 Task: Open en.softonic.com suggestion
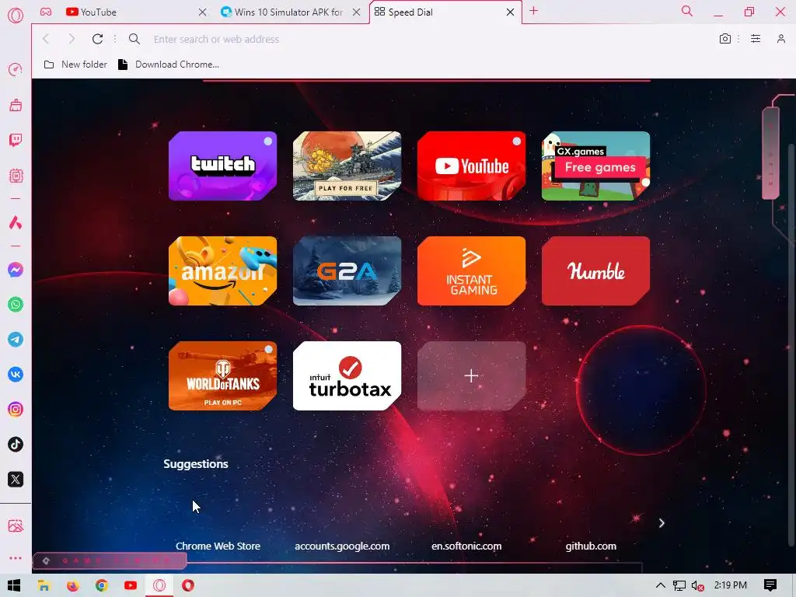[x=466, y=546]
